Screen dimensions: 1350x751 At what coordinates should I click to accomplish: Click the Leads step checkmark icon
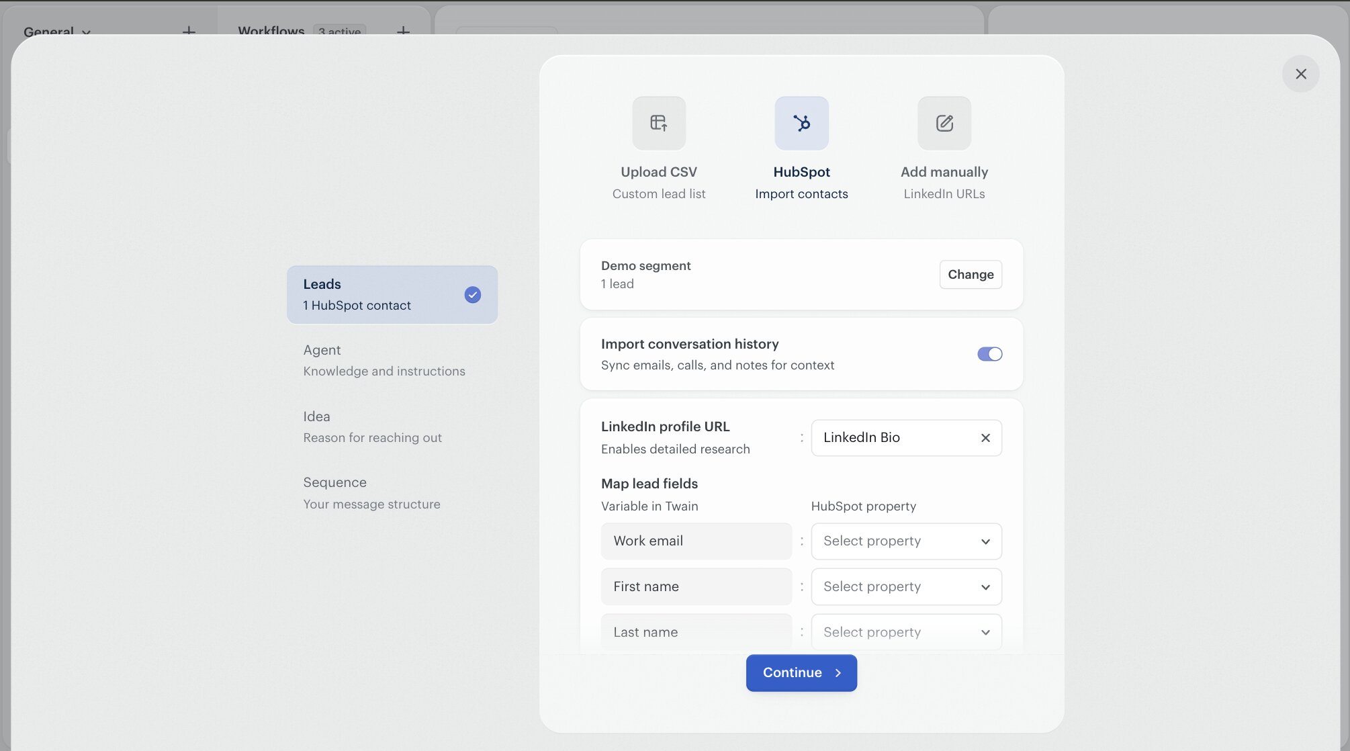click(x=473, y=295)
